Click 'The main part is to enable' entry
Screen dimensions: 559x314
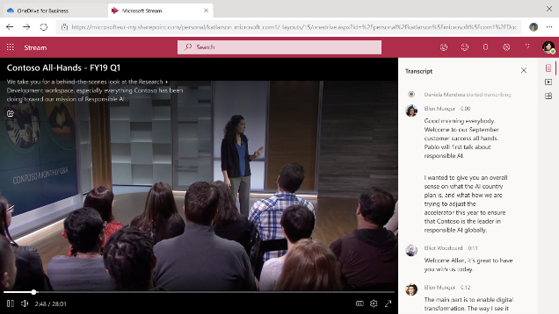click(x=469, y=304)
